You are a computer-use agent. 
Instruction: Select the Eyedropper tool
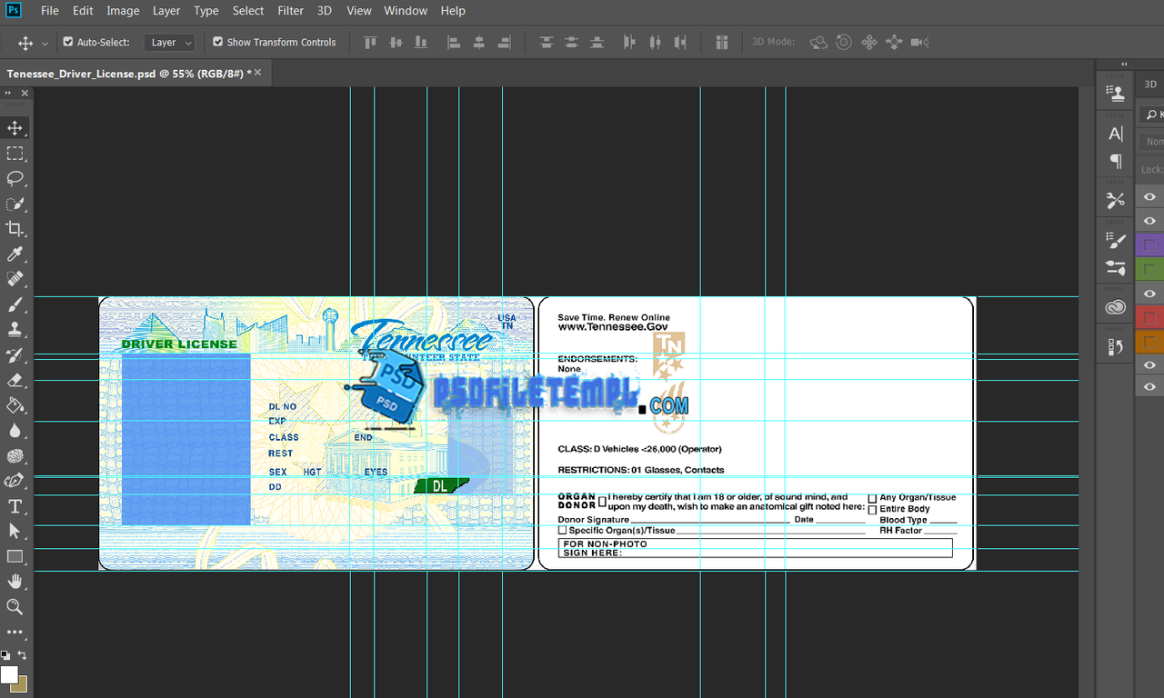click(x=15, y=254)
